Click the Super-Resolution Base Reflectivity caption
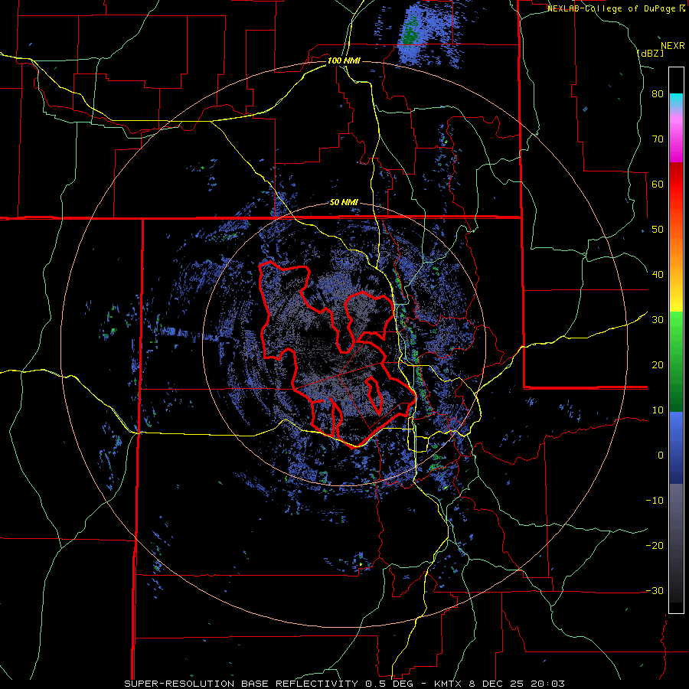The height and width of the screenshot is (689, 689). pos(269,684)
